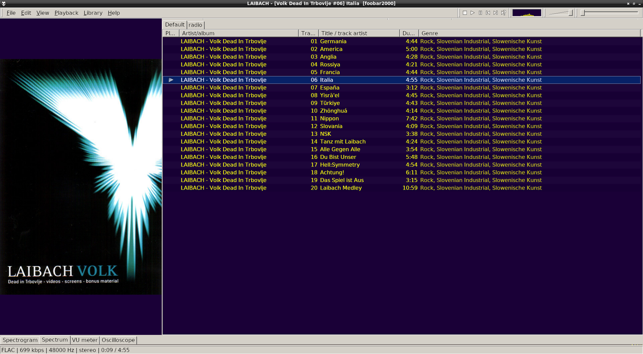Select track 19 Das Spiel ist Aus
Screen dimensions: 643x354
coord(402,180)
